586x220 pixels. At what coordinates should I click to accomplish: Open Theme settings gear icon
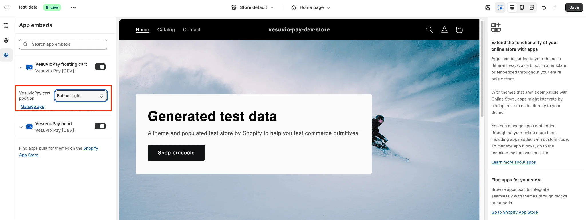tap(6, 40)
